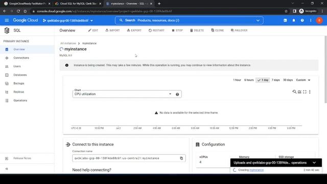Go to All instances breadcrumb
Screen dimensions: 327x184
[x=68, y=43]
